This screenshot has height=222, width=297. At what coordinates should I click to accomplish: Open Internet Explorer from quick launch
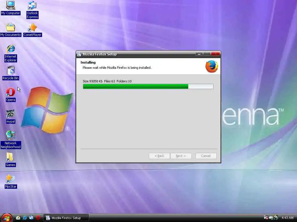25,218
